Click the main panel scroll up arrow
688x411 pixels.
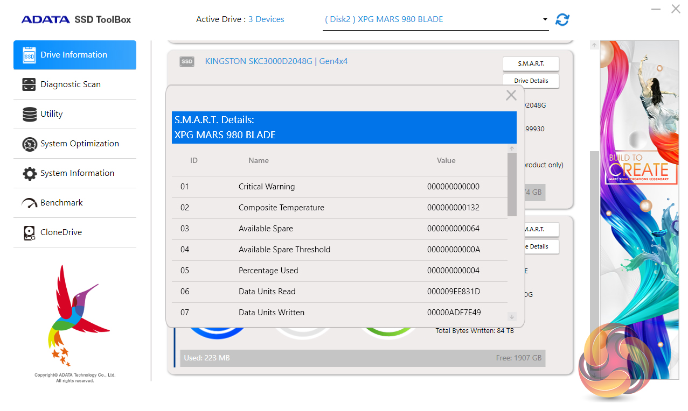point(594,45)
